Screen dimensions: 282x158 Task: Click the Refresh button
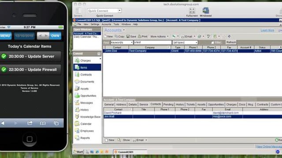tap(231, 42)
